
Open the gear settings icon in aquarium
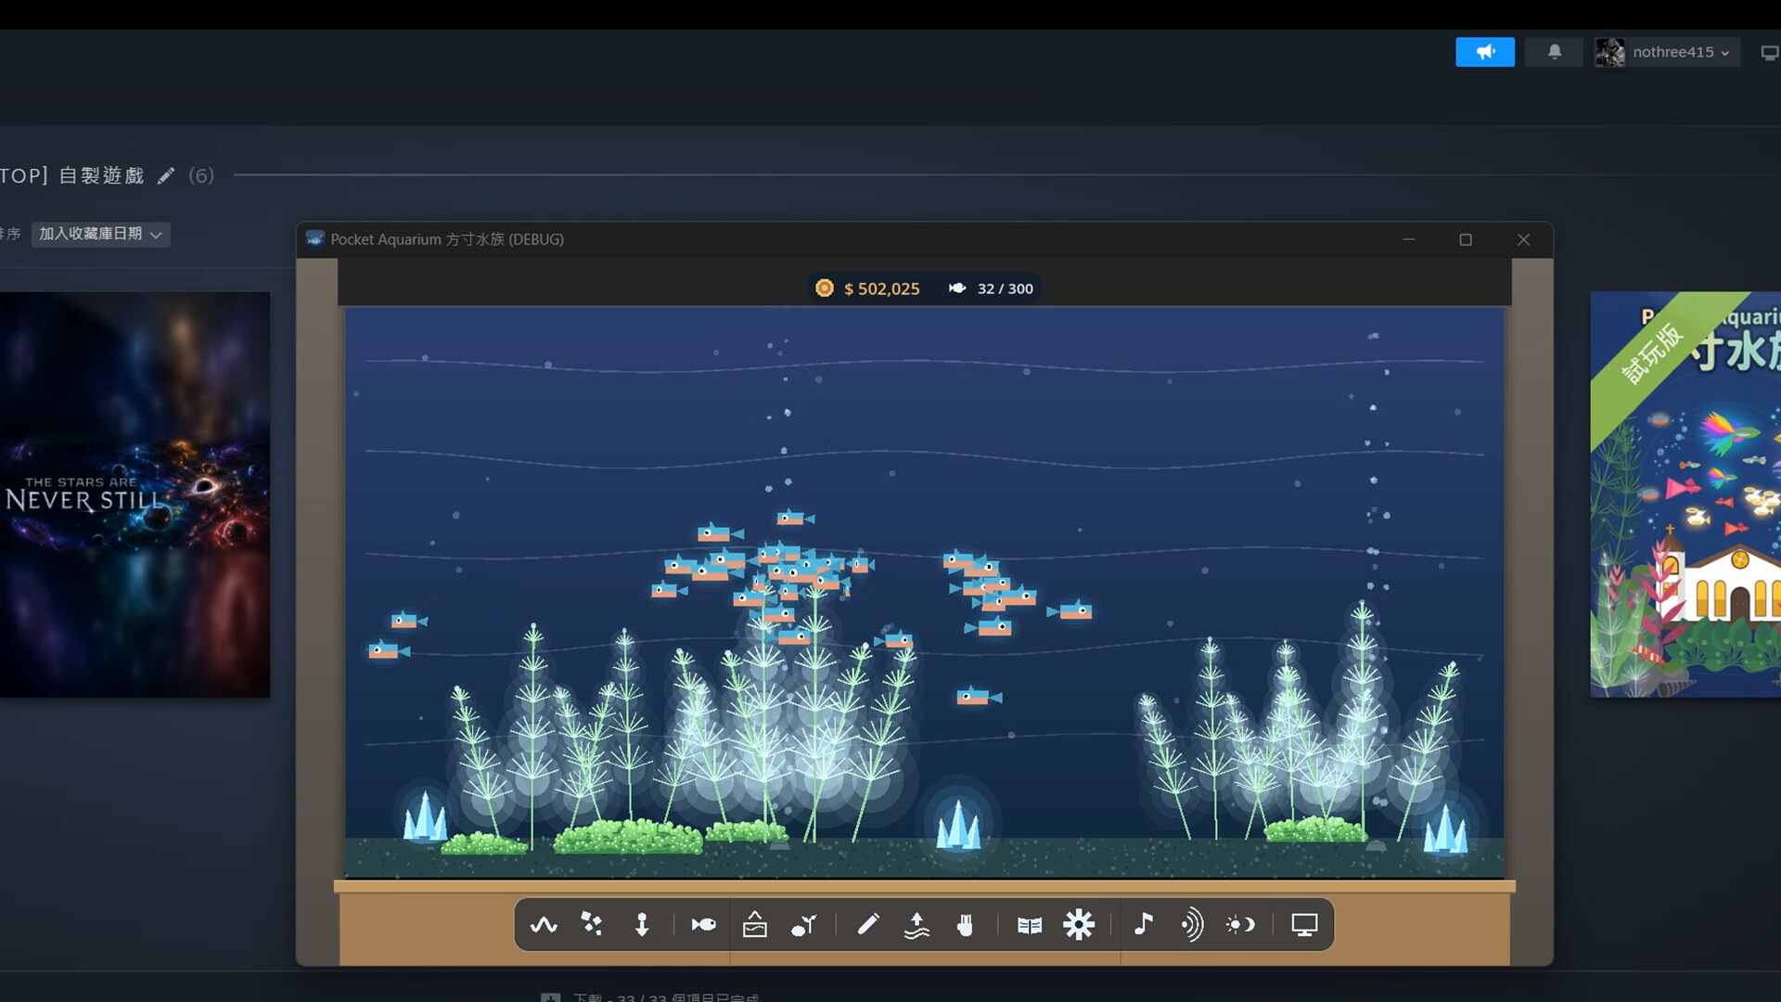(x=1079, y=925)
